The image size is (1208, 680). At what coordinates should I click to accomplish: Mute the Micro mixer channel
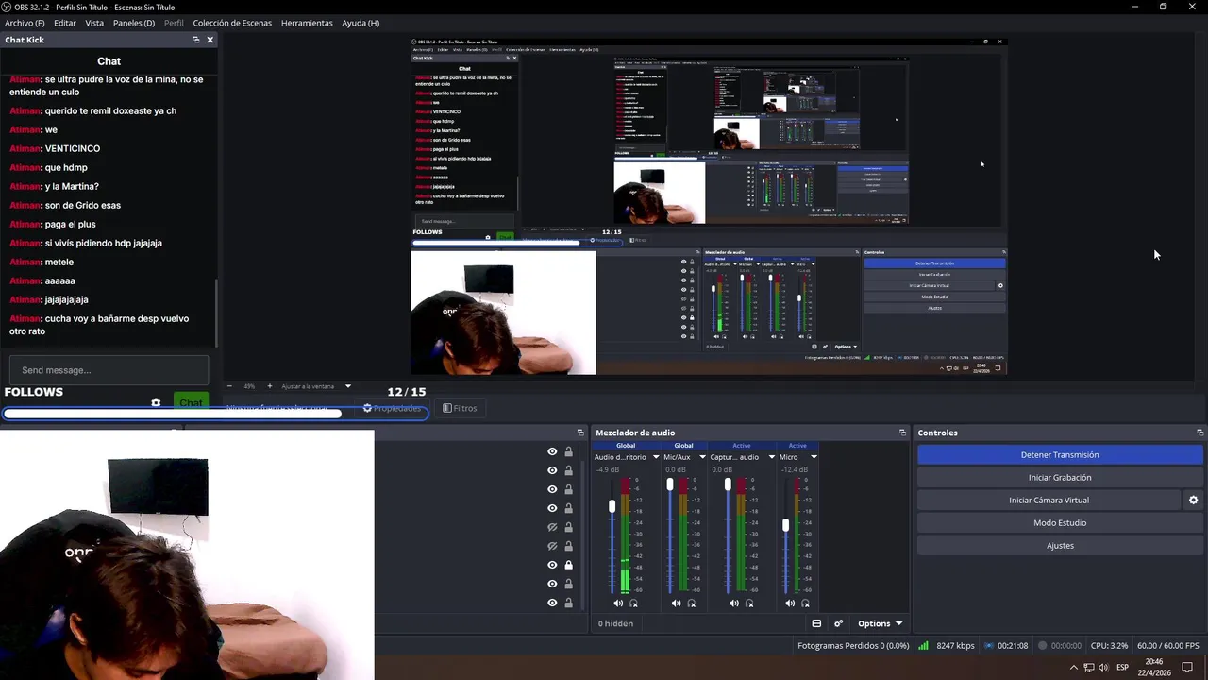790,603
